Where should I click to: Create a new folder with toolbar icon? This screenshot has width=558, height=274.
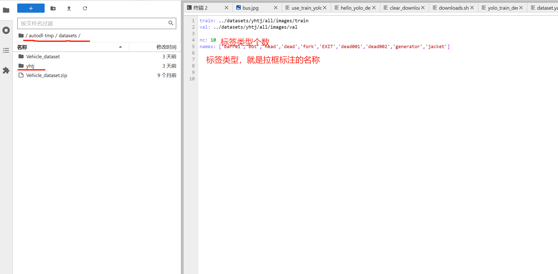(x=53, y=8)
